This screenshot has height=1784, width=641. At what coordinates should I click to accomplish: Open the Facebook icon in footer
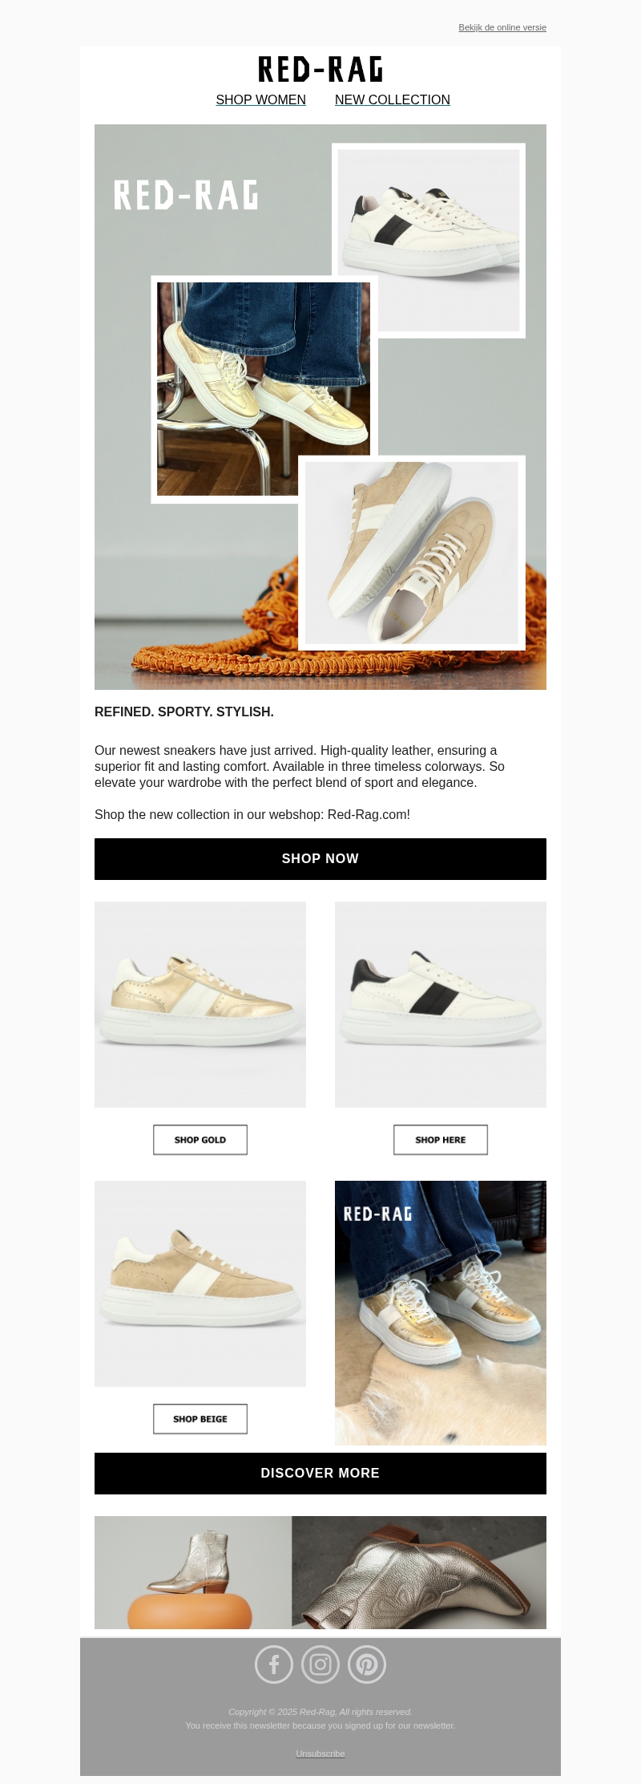(x=274, y=1664)
